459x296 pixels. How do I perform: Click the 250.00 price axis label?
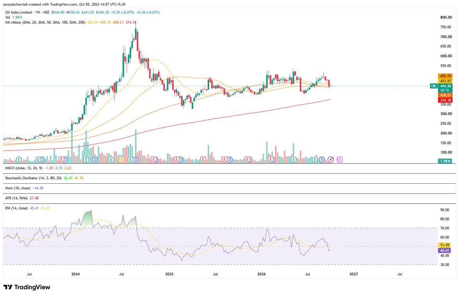pyautogui.click(x=446, y=123)
